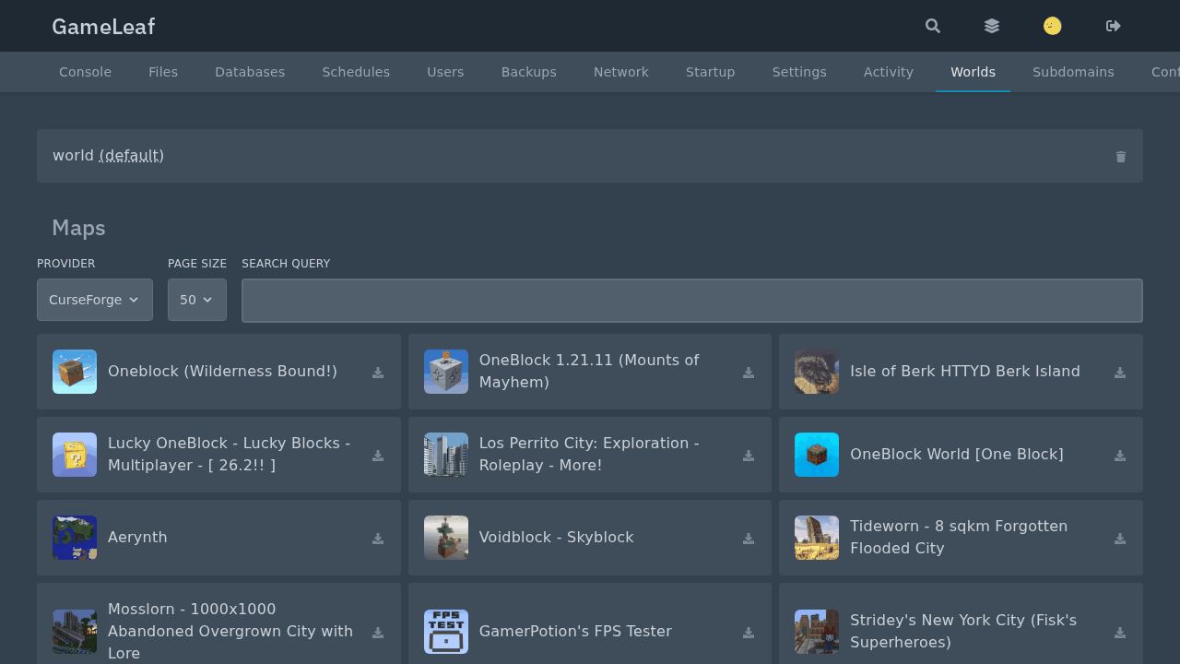This screenshot has height=664, width=1180.
Task: Click the Voidblock - Skyblock title text
Action: (x=557, y=538)
